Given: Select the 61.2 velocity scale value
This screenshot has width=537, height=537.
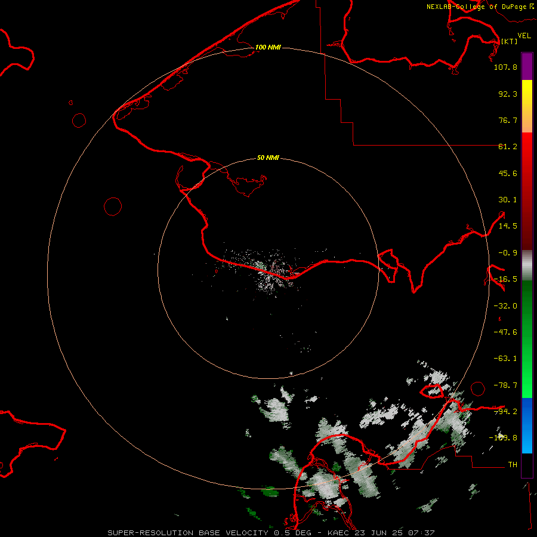Looking at the screenshot, I should click(x=508, y=147).
